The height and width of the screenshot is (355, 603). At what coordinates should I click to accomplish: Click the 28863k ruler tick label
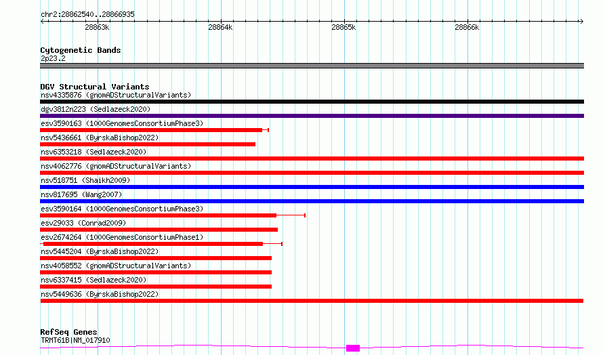coord(97,27)
